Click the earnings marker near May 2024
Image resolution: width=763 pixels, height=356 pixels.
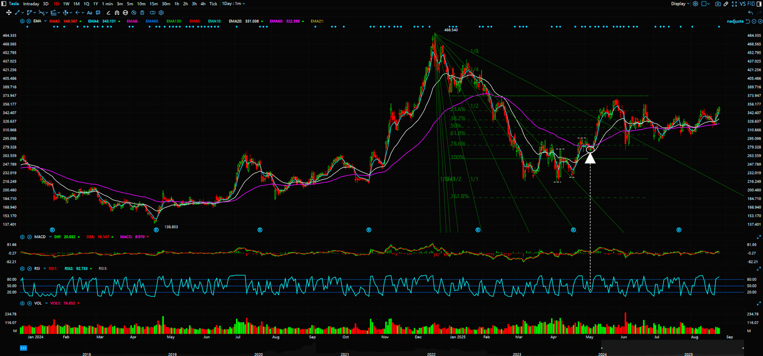156,230
